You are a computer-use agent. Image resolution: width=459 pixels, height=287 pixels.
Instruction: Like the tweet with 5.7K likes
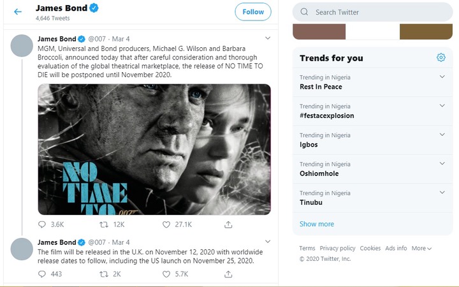[166, 274]
